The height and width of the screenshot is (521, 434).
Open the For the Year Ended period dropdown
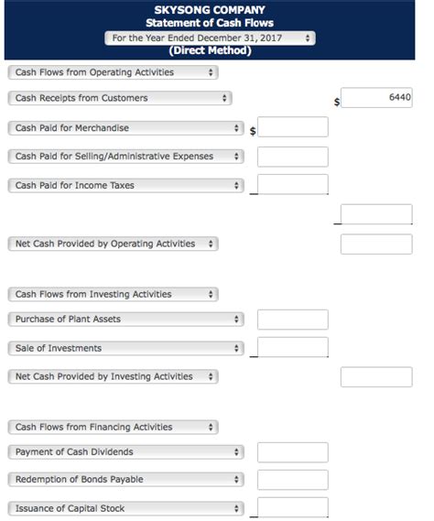coord(210,38)
